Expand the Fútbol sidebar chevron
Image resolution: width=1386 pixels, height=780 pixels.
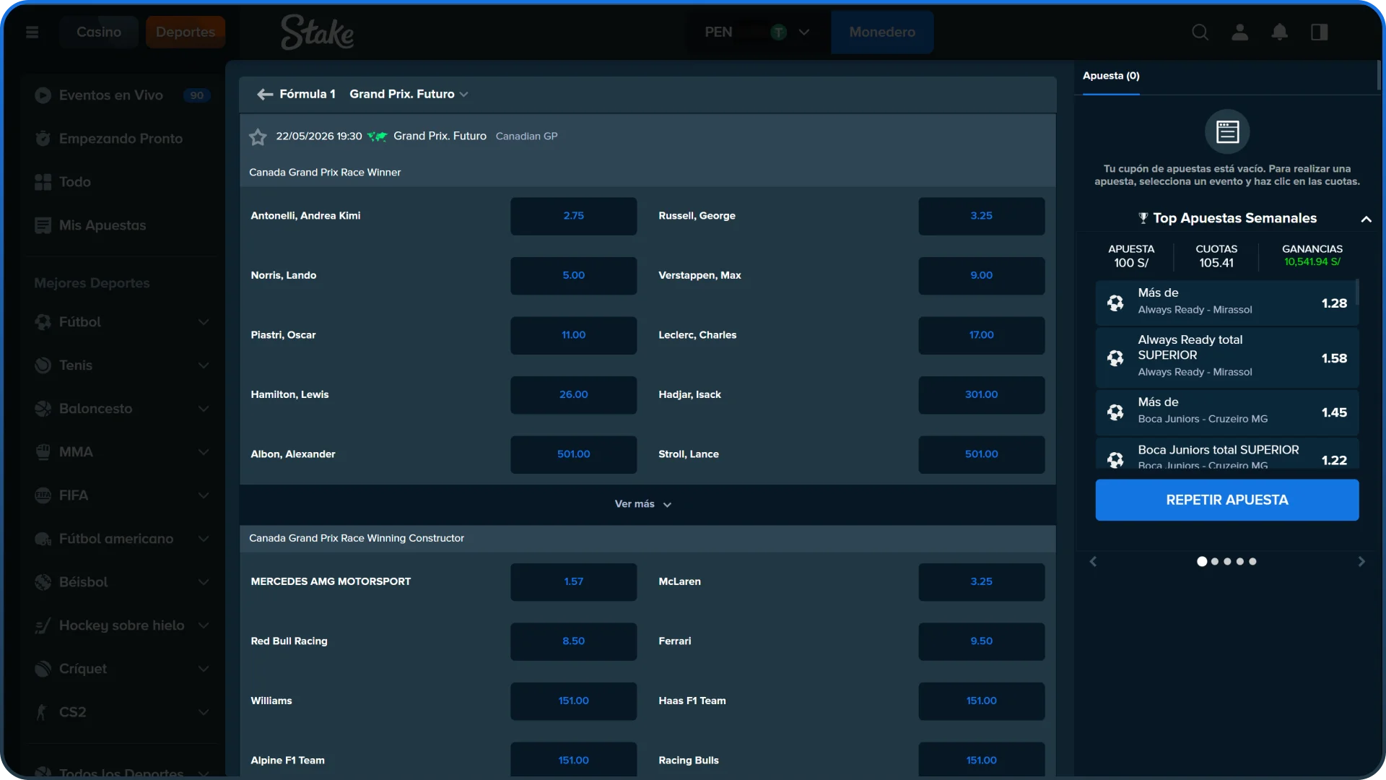(204, 322)
